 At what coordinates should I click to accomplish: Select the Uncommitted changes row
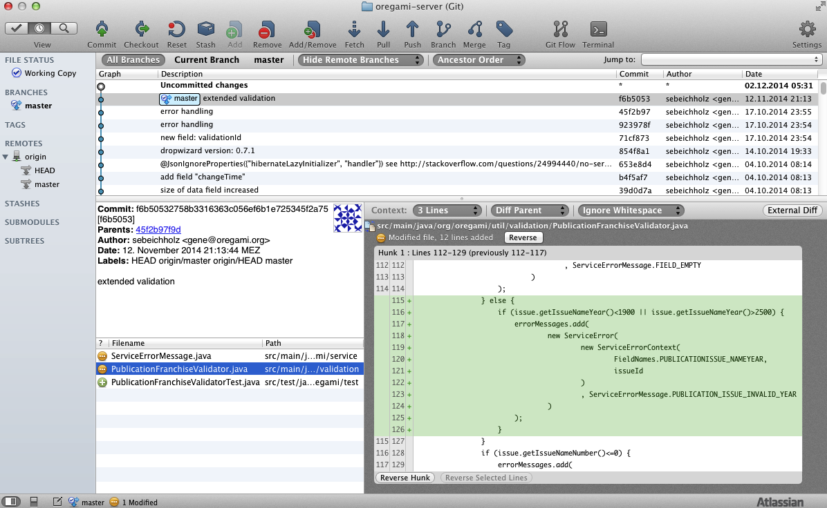pos(458,86)
